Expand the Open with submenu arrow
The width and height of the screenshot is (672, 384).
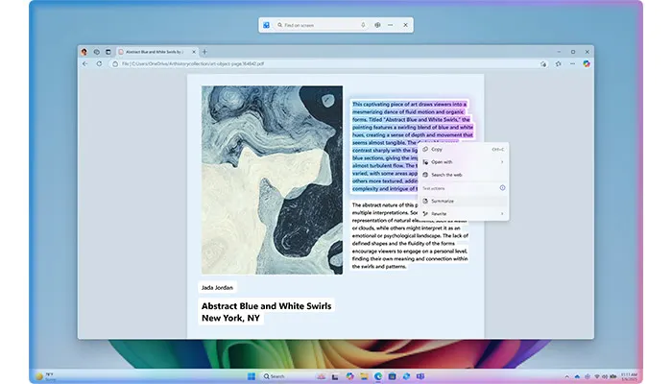tap(502, 162)
